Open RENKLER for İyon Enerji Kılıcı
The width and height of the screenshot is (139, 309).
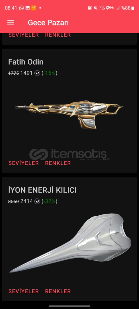58,291
